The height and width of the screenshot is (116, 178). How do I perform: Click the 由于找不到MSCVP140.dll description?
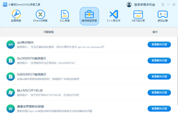(x=48, y=95)
